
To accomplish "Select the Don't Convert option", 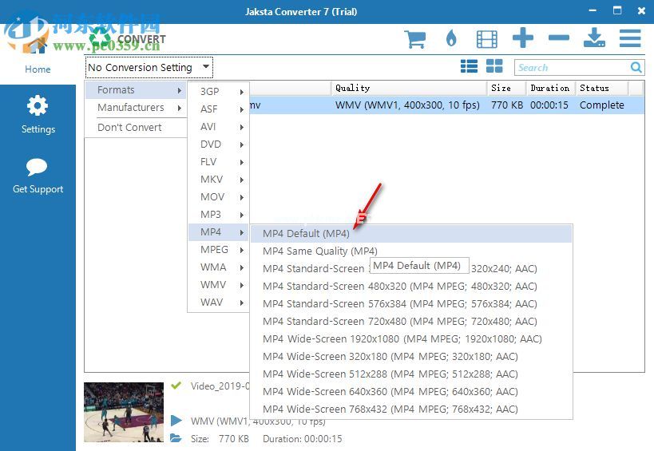I will click(x=129, y=128).
